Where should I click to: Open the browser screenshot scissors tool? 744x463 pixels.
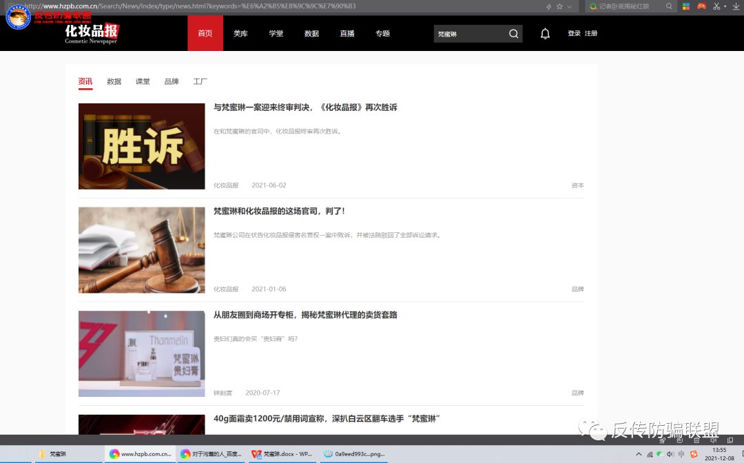pyautogui.click(x=716, y=6)
